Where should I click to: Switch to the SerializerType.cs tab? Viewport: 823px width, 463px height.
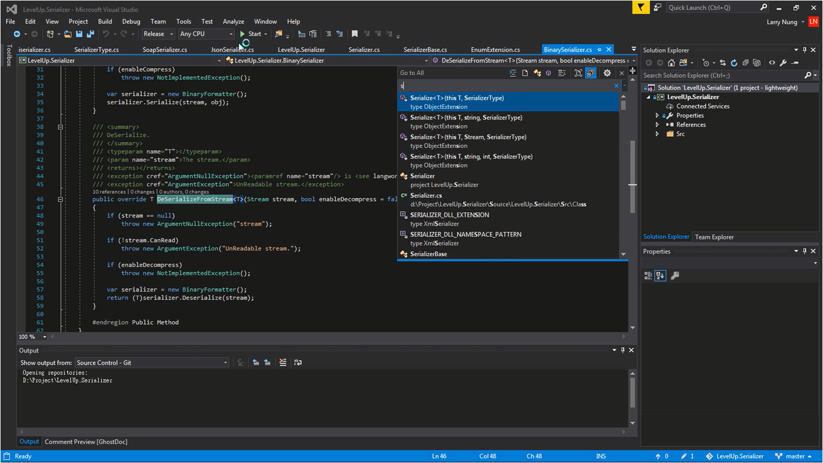(x=97, y=50)
